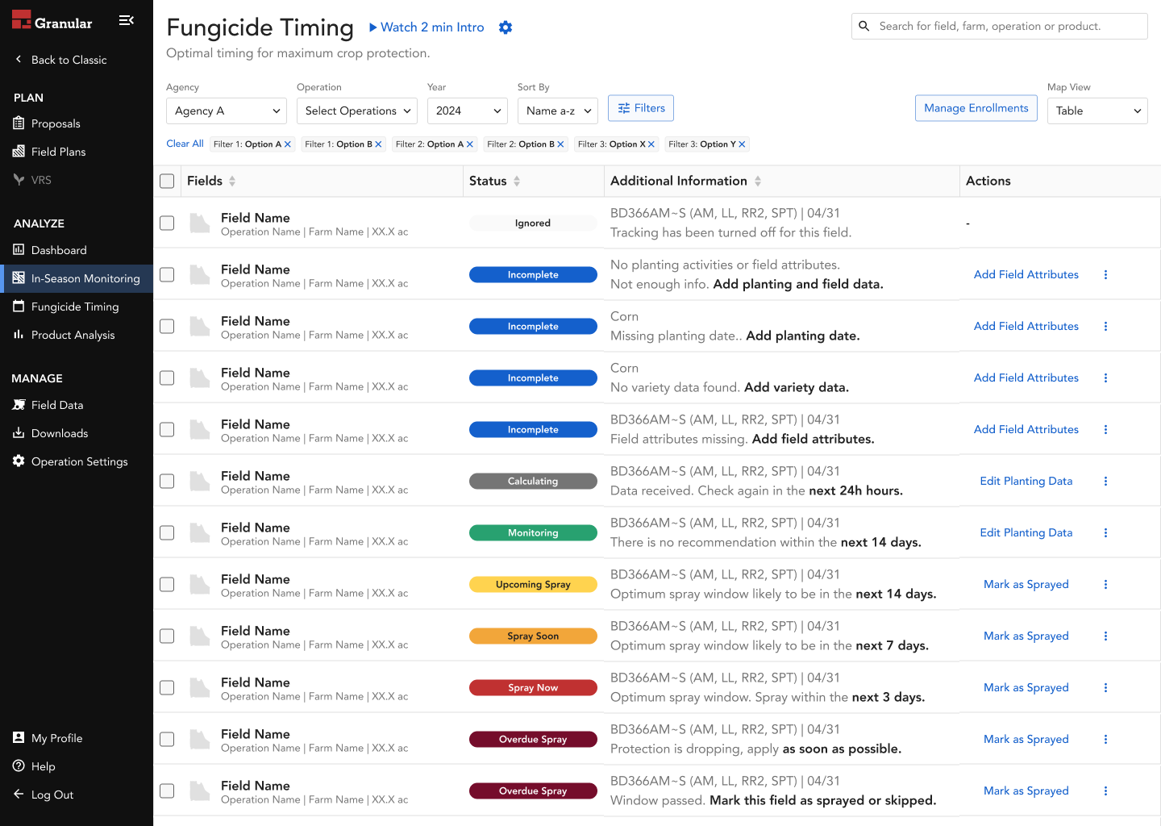1161x826 pixels.
Task: Check the box for the Upcoming Spray row
Action: (x=167, y=585)
